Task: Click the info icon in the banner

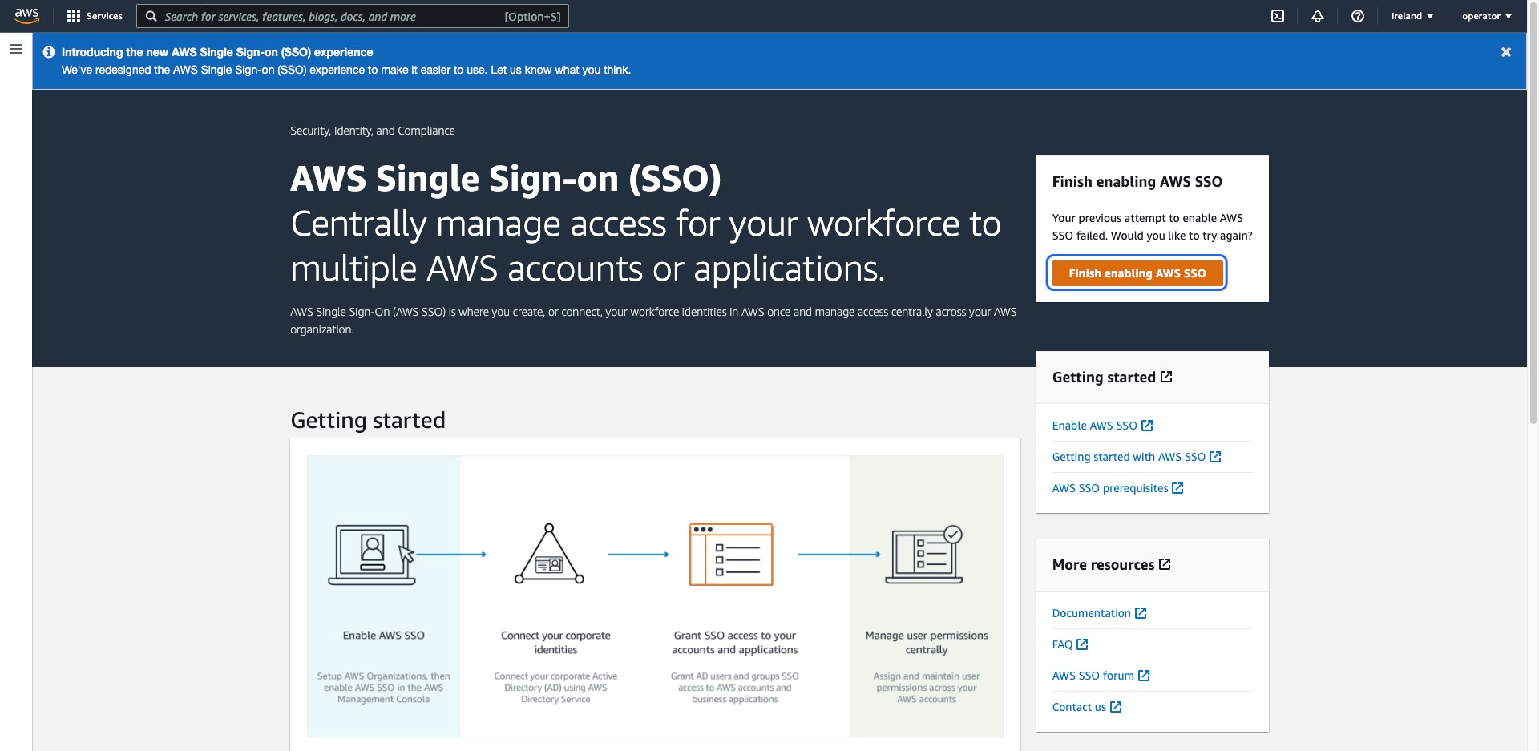Action: click(49, 52)
